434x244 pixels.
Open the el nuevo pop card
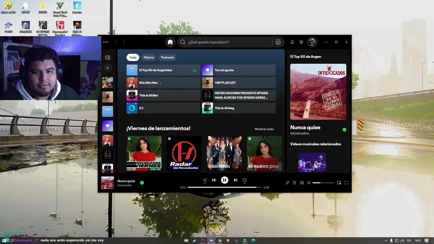coord(264,153)
